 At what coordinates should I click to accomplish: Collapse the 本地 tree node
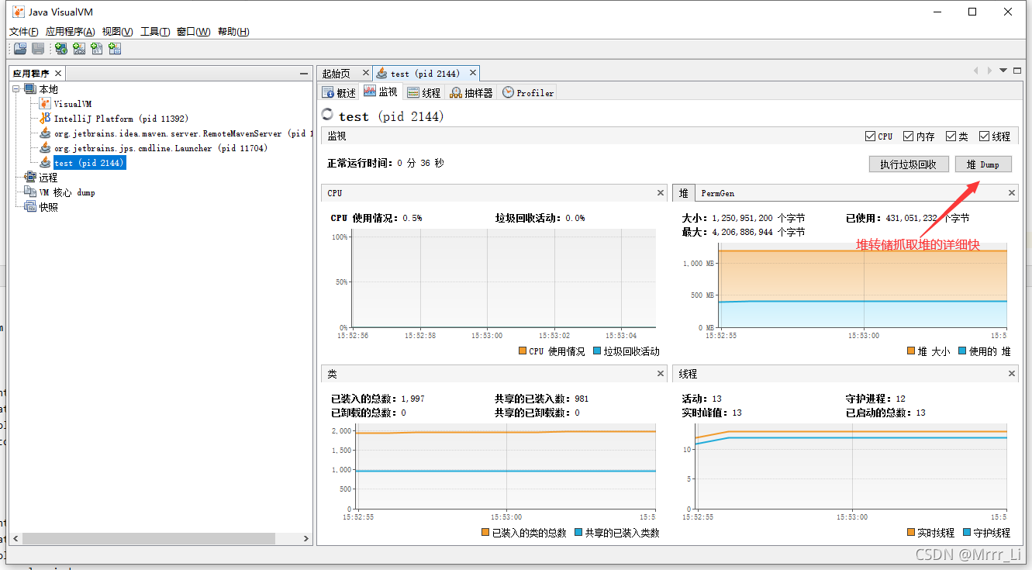[16, 89]
